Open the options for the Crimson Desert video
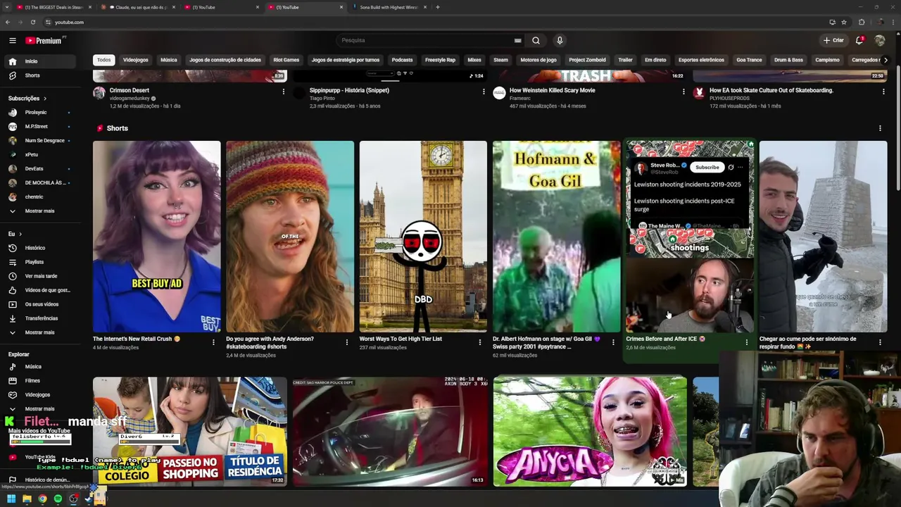 [284, 92]
